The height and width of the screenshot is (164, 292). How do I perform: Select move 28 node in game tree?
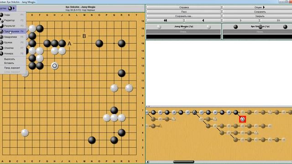(174, 113)
